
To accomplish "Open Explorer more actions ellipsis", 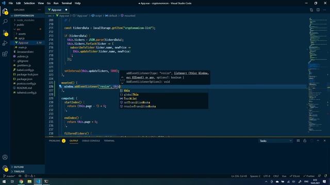I will [39, 10].
